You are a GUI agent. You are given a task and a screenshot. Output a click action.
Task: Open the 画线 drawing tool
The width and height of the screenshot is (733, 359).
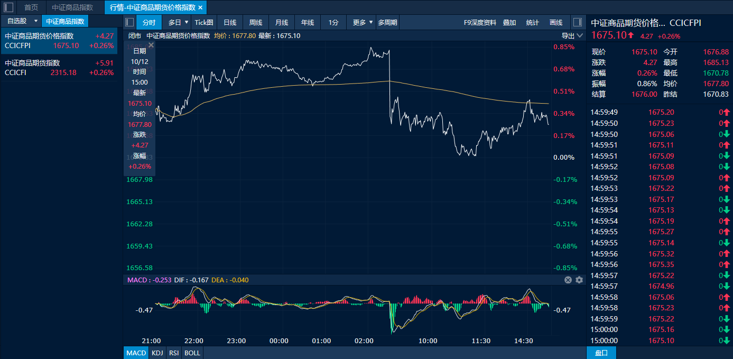[x=556, y=22]
